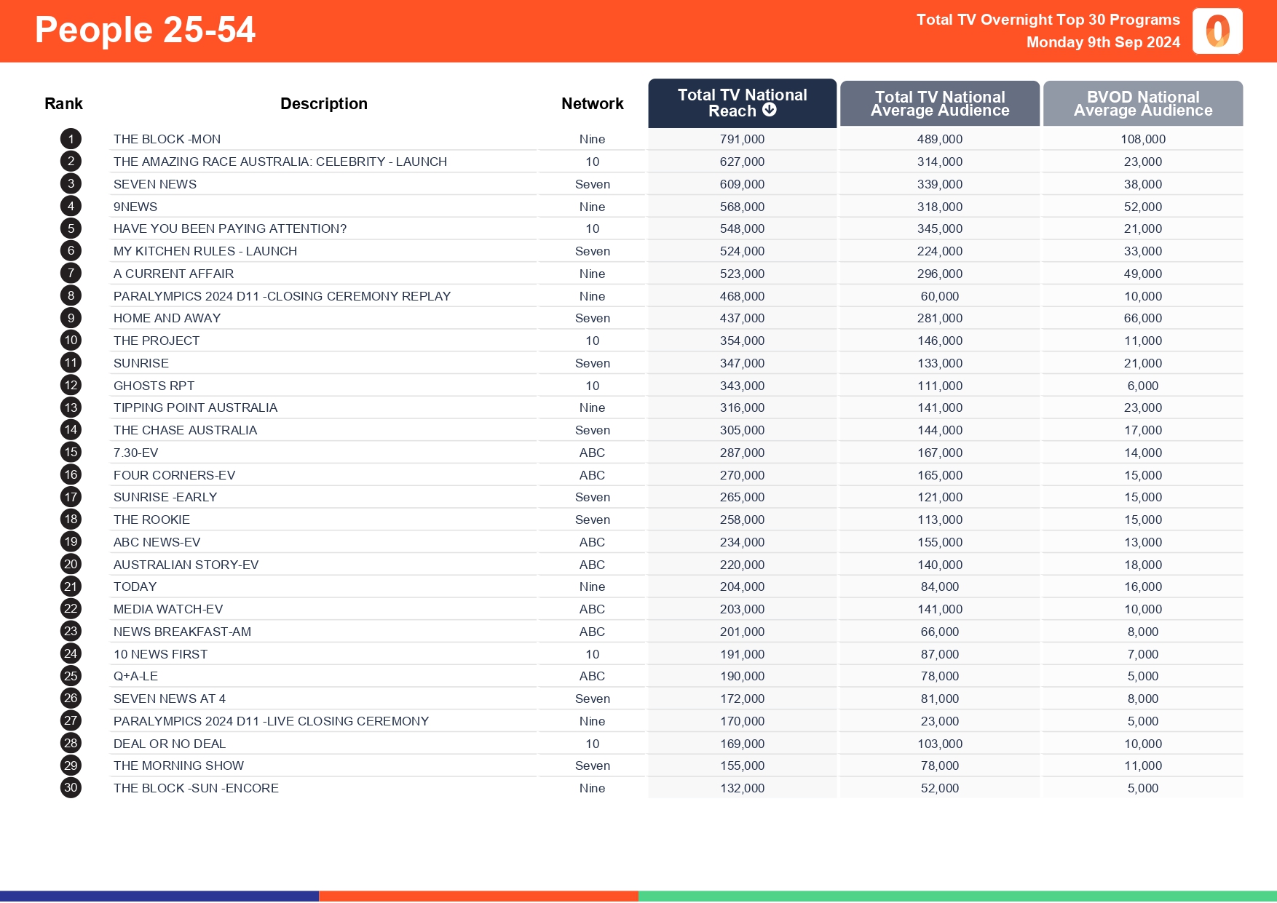
Task: Sort by Total TV National Average Audience column
Action: (x=939, y=103)
